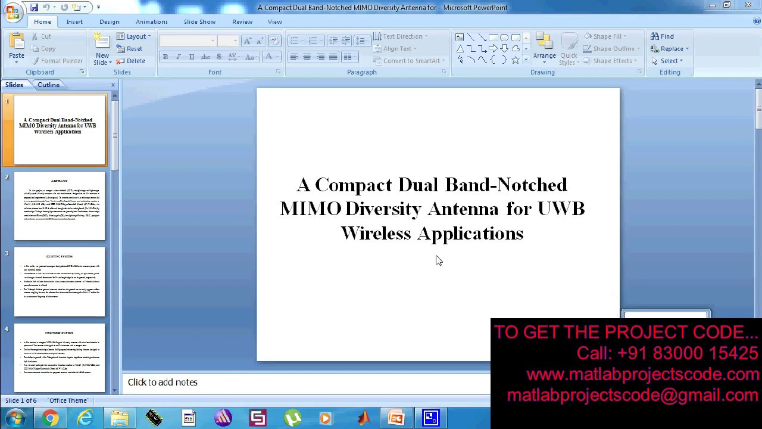Toggle Underline formatting
The height and width of the screenshot is (429, 762).
[x=191, y=57]
